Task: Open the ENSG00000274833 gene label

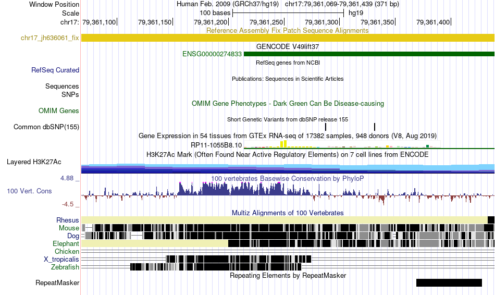Action: coord(212,54)
